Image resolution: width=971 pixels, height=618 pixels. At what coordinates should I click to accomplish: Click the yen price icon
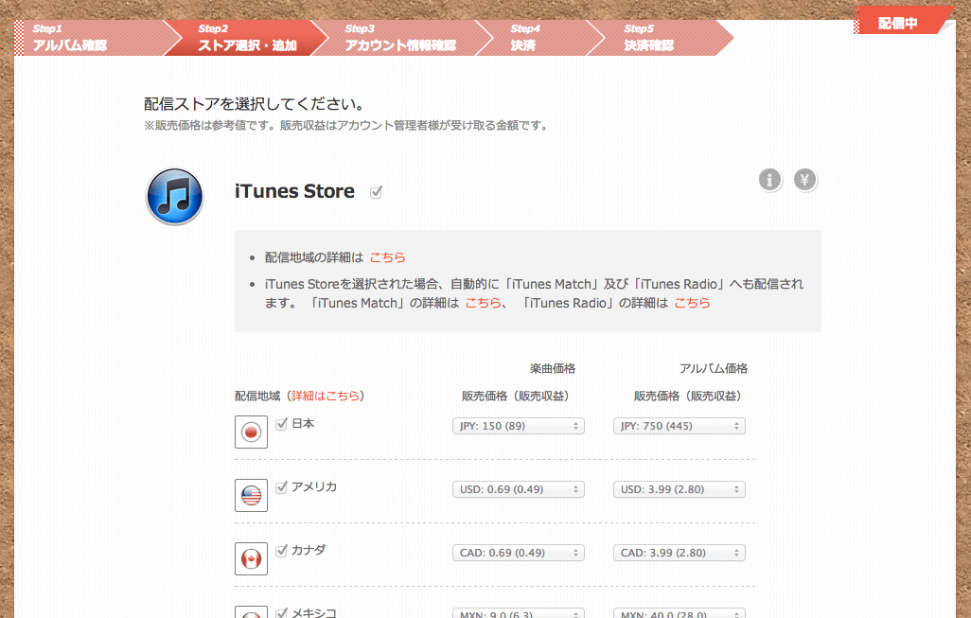pos(805,180)
